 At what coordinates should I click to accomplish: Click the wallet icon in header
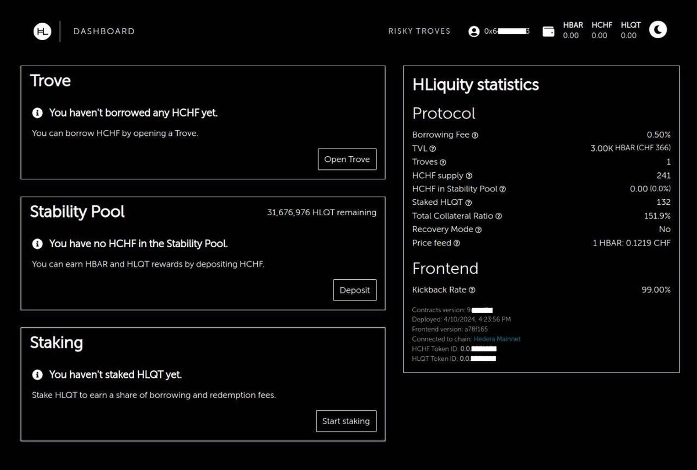[x=548, y=31]
